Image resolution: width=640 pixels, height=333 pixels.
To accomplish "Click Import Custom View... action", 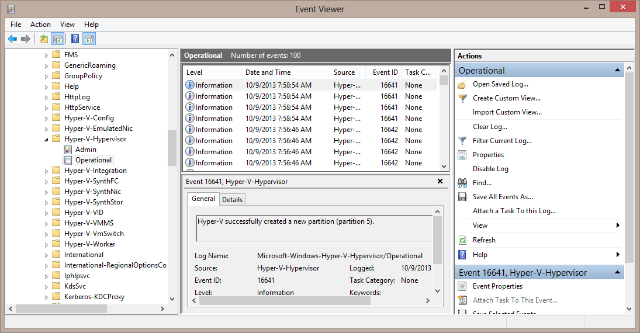I will point(507,112).
